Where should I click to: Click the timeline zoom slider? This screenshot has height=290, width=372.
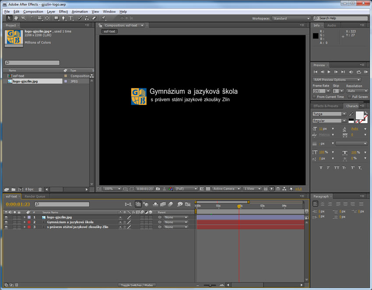[x=210, y=285]
